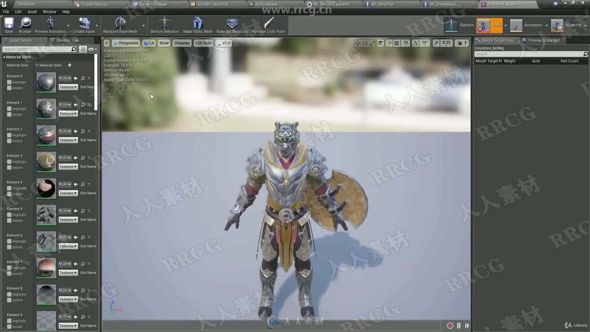Toggle translate gizmo mode in viewport
The height and width of the screenshot is (332, 590).
tap(357, 43)
